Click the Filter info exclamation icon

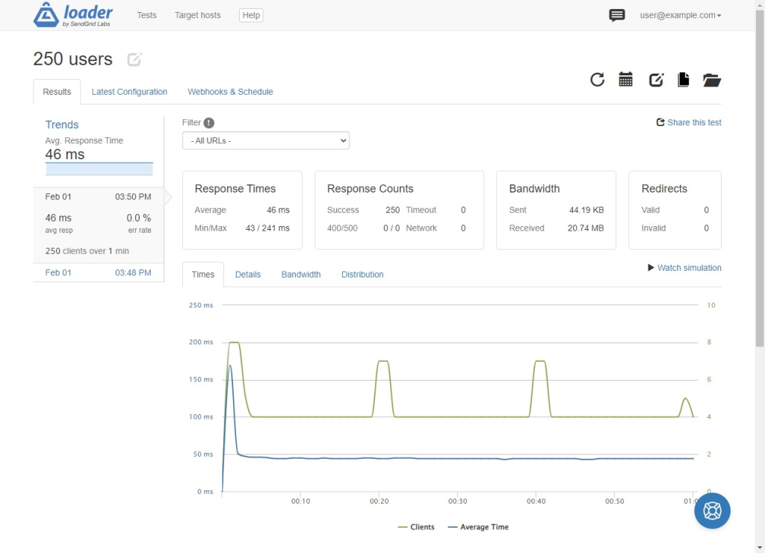[x=209, y=123]
